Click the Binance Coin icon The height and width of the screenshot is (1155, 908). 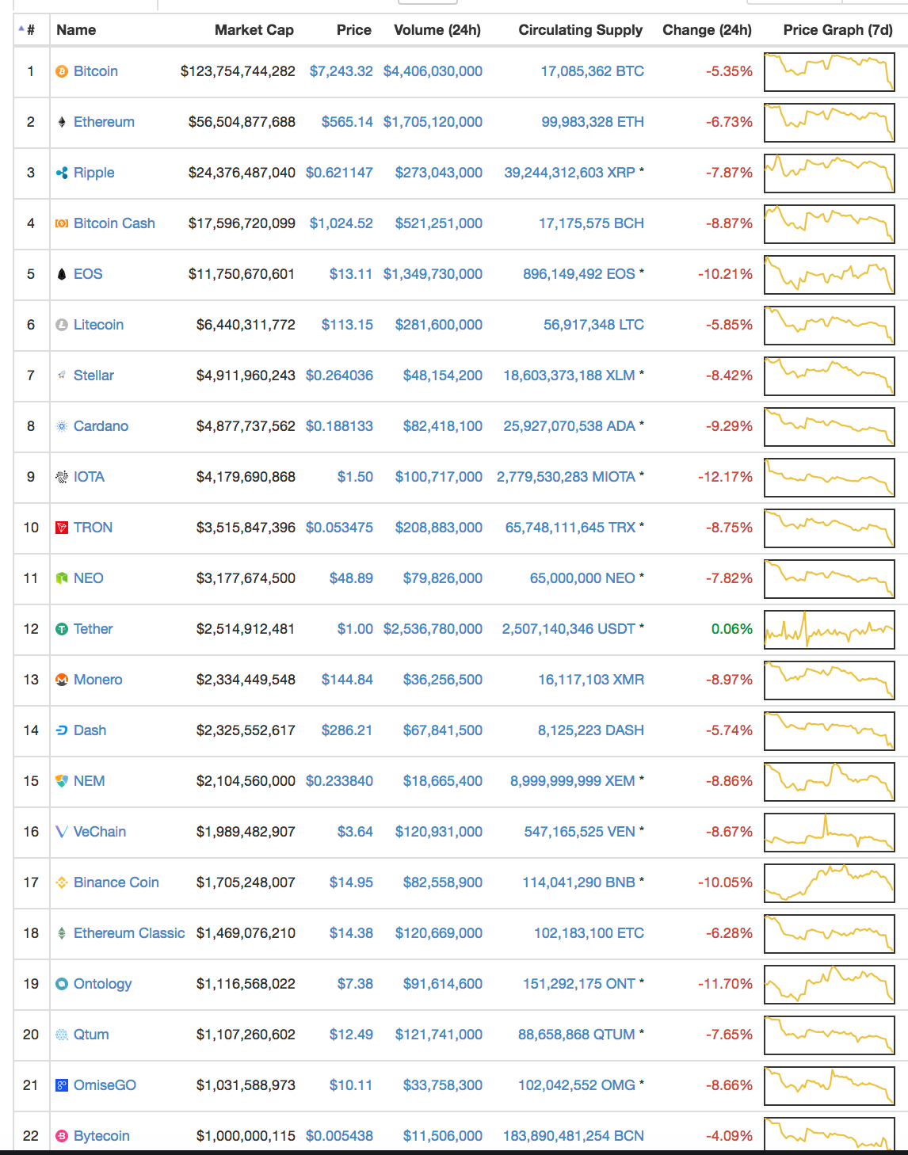[62, 882]
